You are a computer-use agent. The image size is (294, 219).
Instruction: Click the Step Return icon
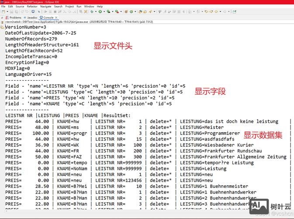(74, 12)
